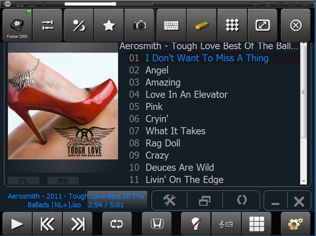The height and width of the screenshot is (236, 316).
Task: Skip to the next track
Action: pyautogui.click(x=78, y=224)
